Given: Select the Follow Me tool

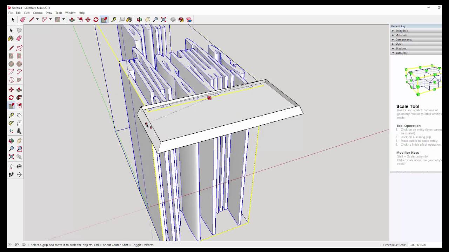Looking at the screenshot, I should (80, 20).
